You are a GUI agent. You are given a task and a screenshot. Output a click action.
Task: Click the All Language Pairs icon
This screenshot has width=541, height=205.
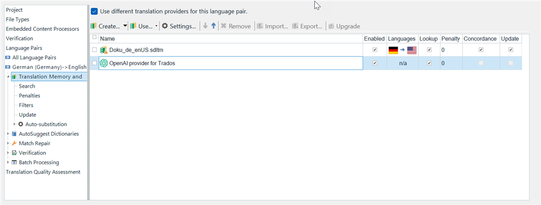(8, 58)
